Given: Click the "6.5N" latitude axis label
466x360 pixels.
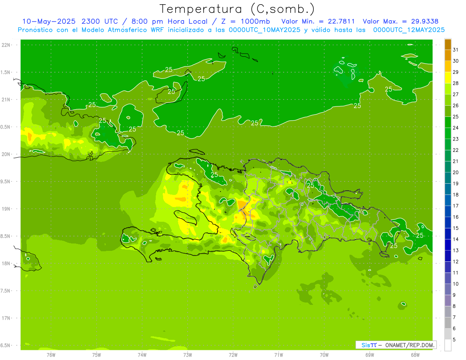Looking at the screenshot, I should click(x=6, y=345).
